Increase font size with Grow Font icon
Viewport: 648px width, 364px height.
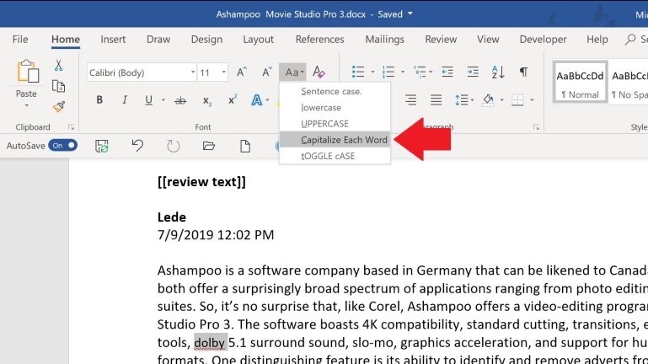tap(241, 72)
